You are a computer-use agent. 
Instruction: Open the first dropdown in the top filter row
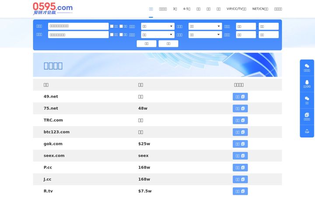[x=157, y=26]
